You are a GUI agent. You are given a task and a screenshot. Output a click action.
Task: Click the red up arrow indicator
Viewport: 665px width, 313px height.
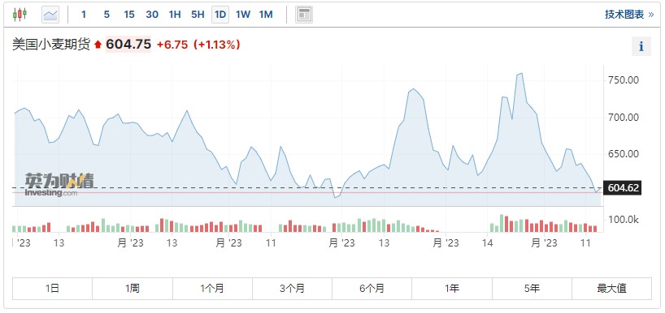(98, 45)
